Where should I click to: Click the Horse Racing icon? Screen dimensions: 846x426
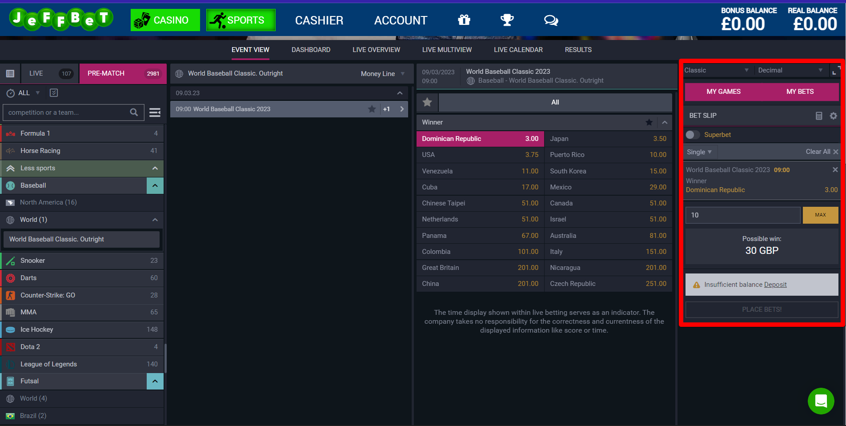[11, 151]
